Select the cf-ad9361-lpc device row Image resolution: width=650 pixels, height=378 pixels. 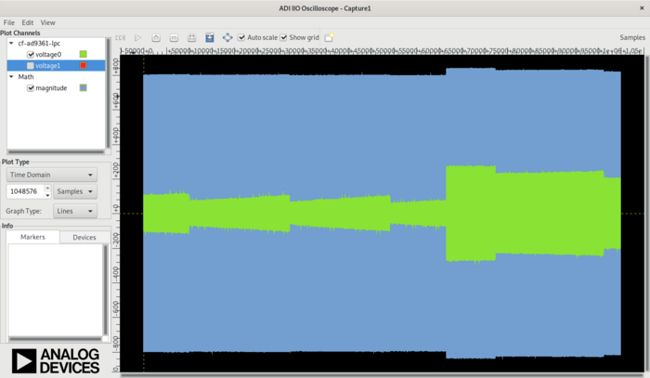pyautogui.click(x=56, y=43)
